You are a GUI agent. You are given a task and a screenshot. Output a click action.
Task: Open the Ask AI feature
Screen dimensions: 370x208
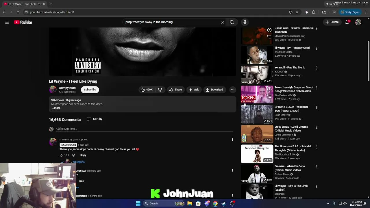pyautogui.click(x=194, y=90)
